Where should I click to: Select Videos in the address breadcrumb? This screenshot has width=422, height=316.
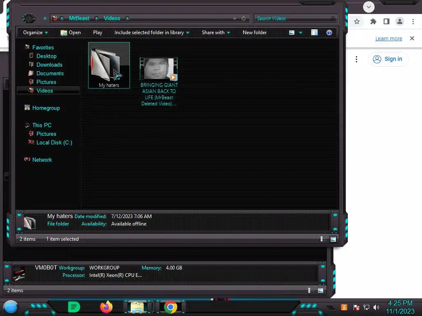[112, 18]
